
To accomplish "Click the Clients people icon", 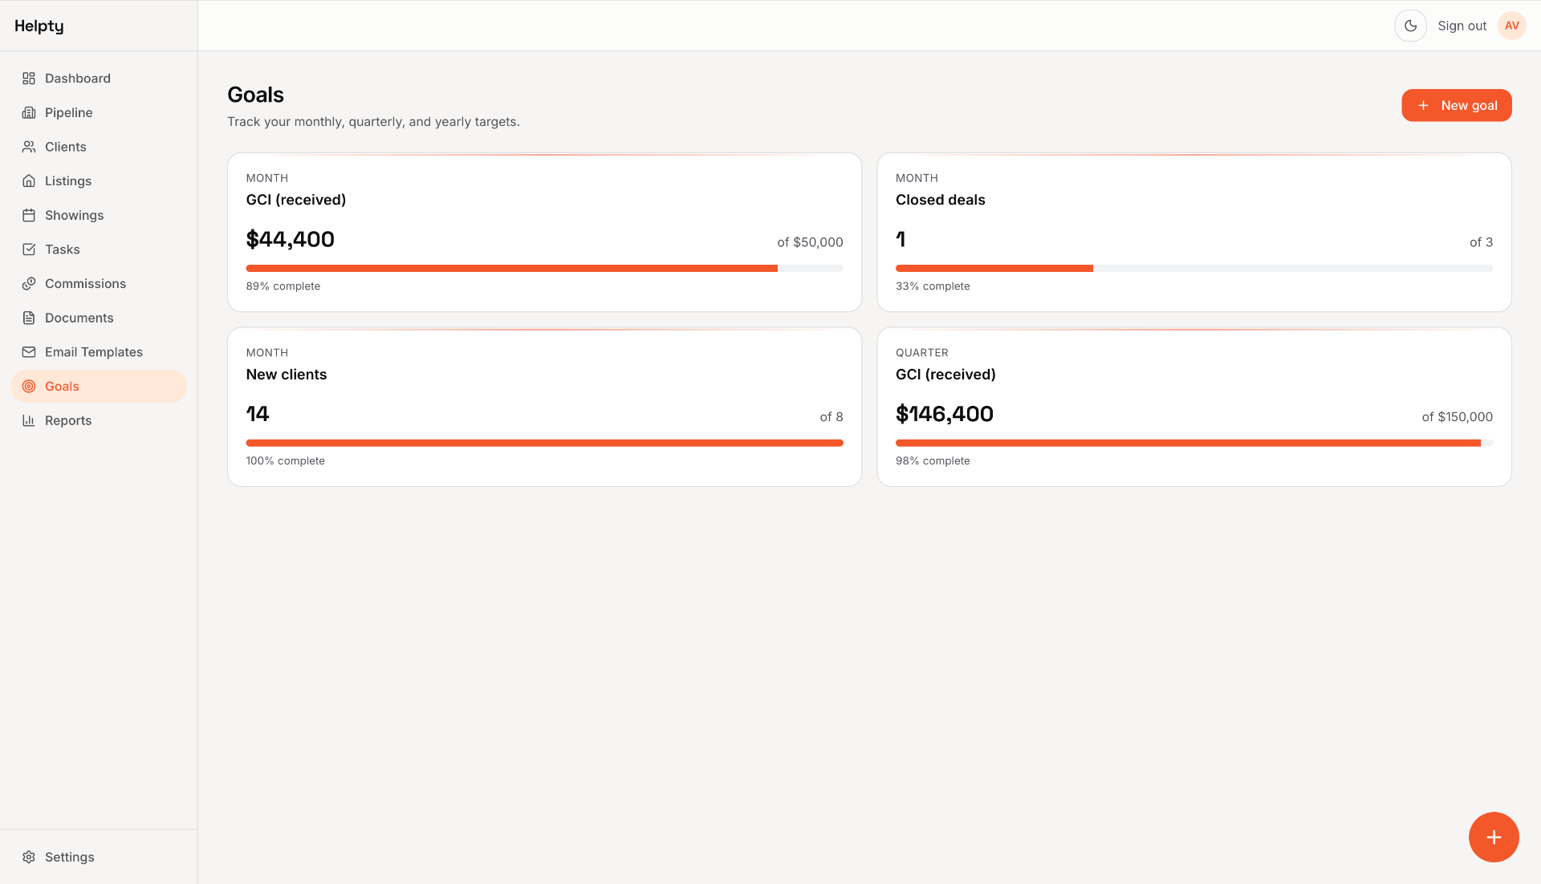I will pyautogui.click(x=29, y=147).
